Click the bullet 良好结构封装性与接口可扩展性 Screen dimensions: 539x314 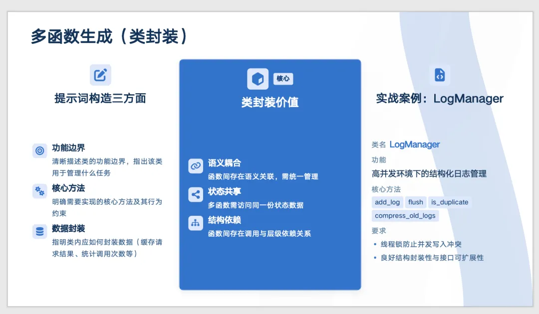[432, 258]
